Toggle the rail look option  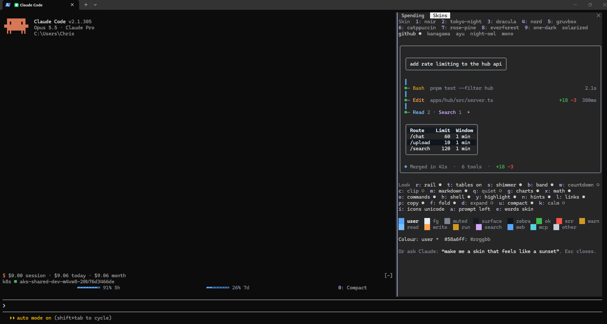[x=428, y=185]
